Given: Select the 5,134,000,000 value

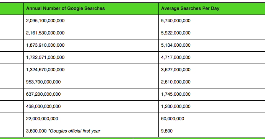Looking at the screenshot, I should tap(176, 45).
